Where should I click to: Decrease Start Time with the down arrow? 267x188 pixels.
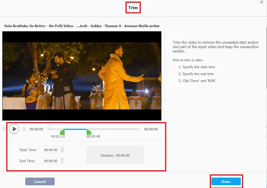62,151
